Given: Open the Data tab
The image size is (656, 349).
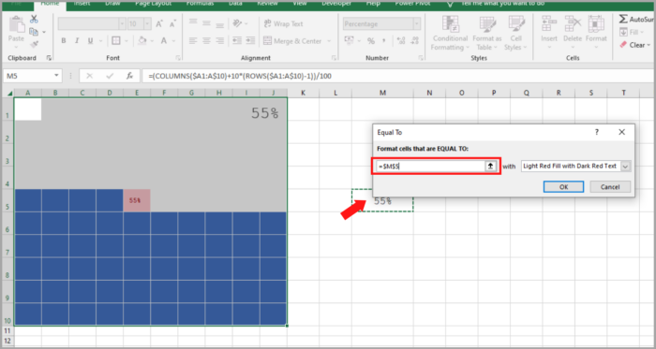Looking at the screenshot, I should click(235, 3).
